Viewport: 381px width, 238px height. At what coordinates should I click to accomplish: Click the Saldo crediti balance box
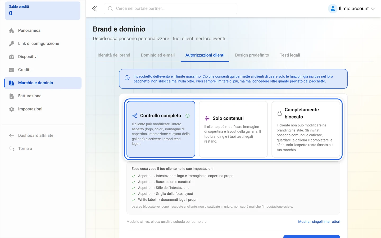(43, 11)
